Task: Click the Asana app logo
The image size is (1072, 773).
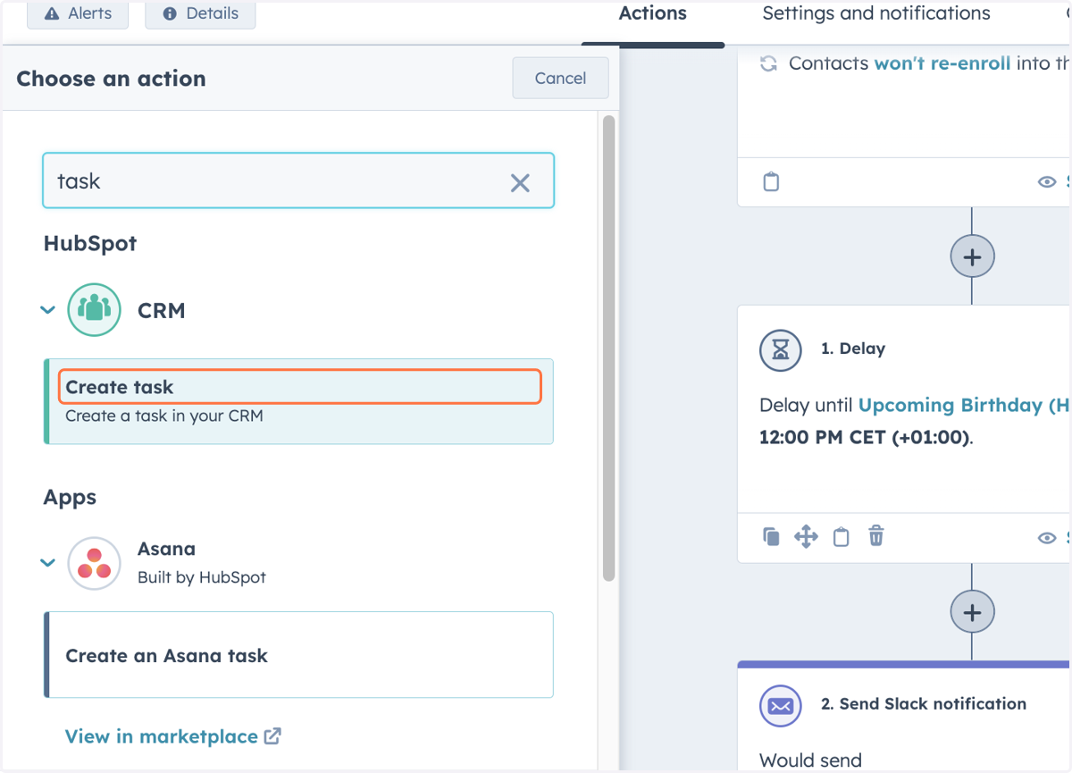Action: 94,563
